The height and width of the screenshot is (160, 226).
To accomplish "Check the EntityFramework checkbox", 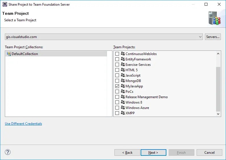I will (x=117, y=59).
